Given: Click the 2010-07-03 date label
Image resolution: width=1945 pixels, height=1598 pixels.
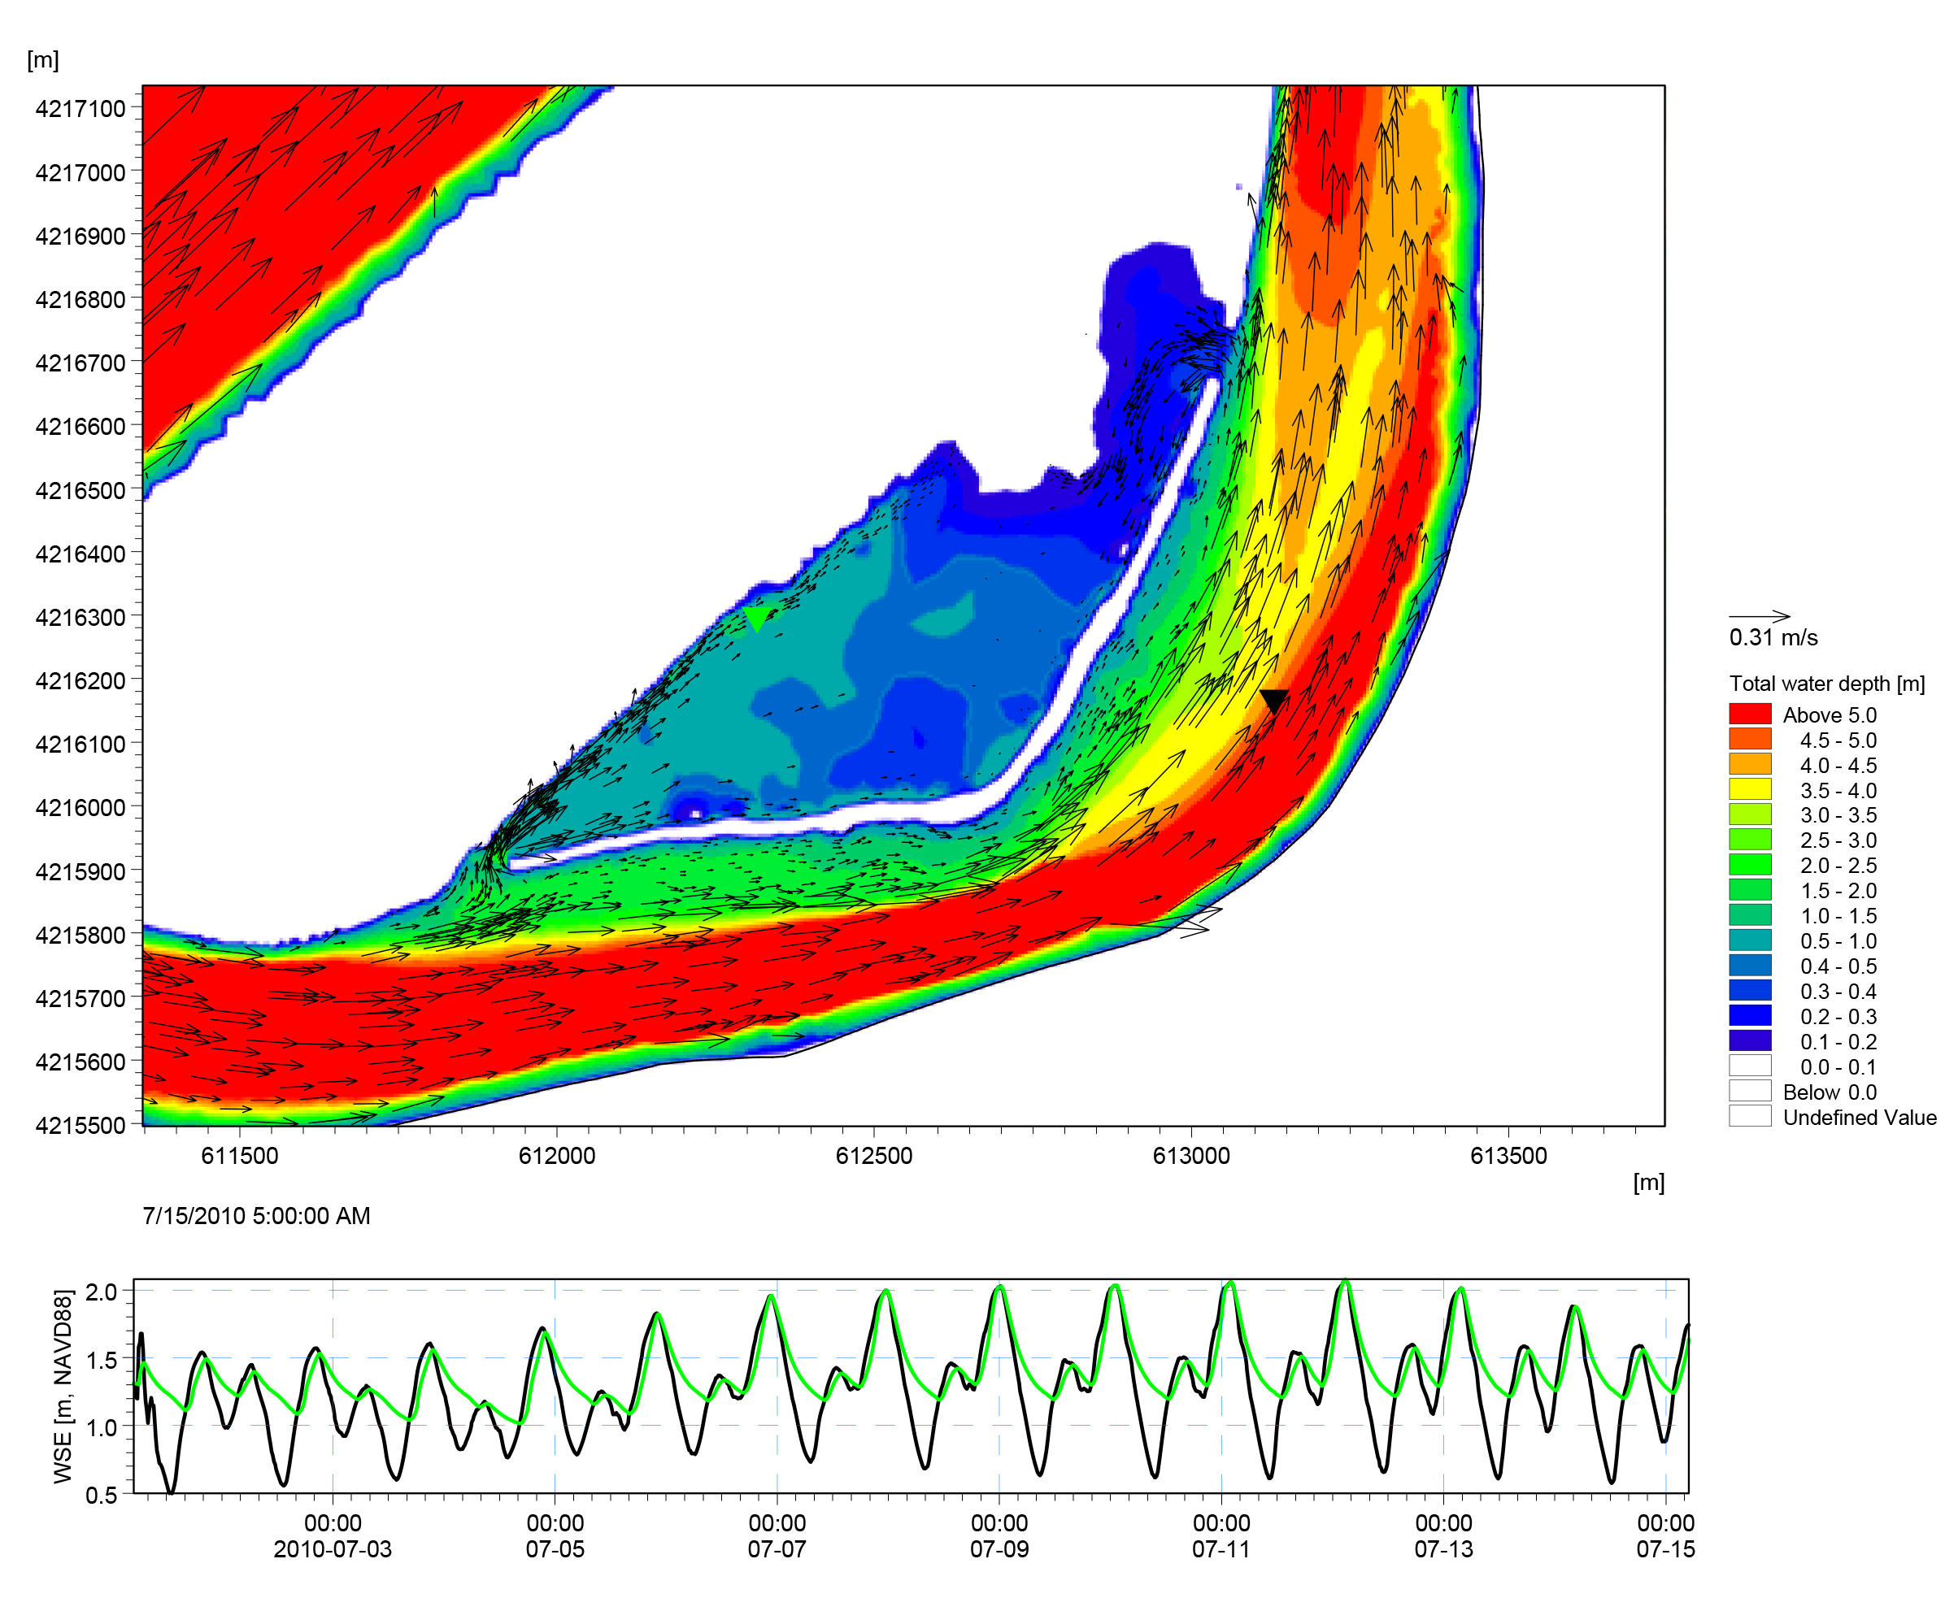Looking at the screenshot, I should click(333, 1549).
